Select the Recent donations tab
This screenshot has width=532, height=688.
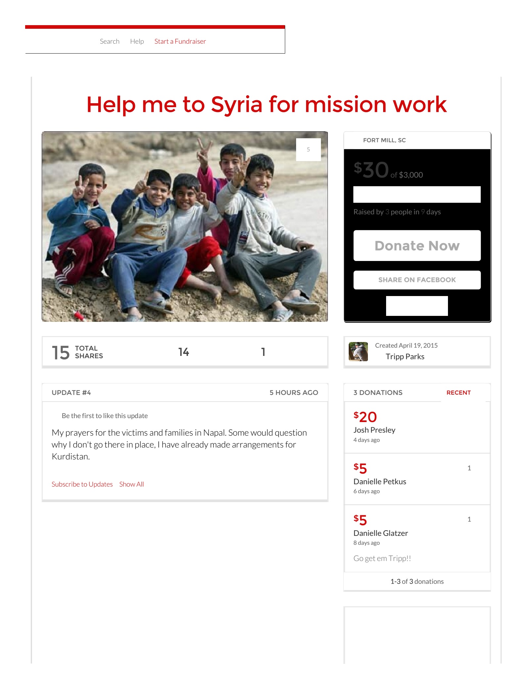click(x=458, y=393)
